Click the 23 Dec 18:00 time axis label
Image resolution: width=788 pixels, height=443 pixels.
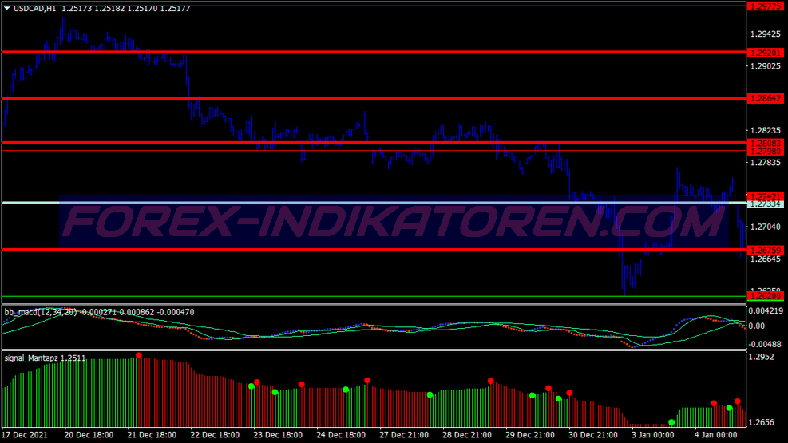click(278, 435)
